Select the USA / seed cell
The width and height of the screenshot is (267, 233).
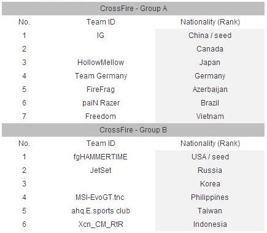[x=210, y=157]
